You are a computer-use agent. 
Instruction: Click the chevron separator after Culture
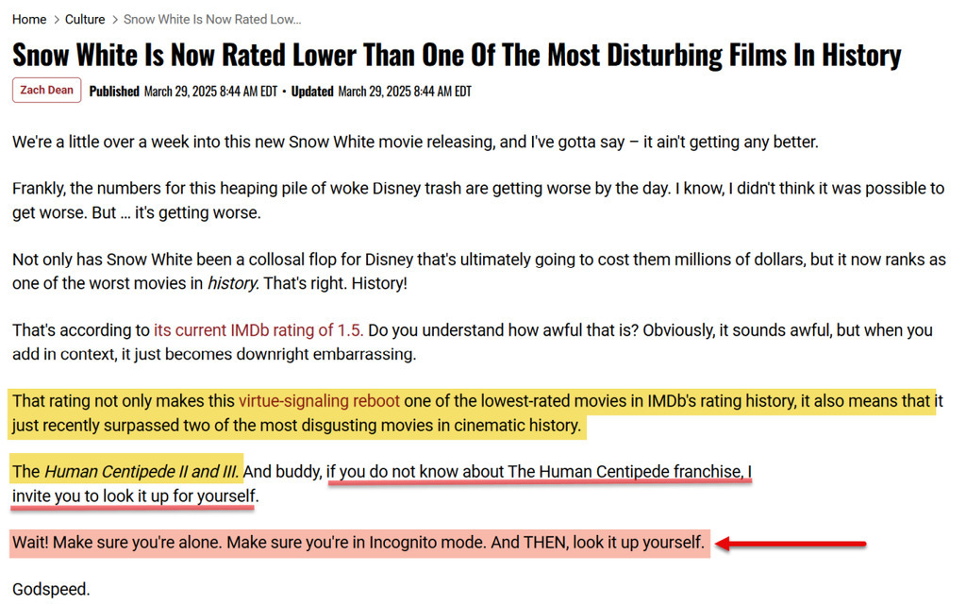(x=114, y=19)
